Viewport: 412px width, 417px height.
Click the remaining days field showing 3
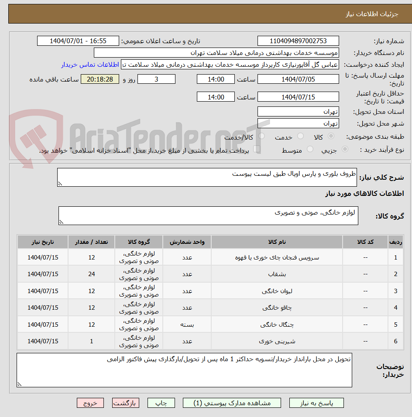pyautogui.click(x=156, y=79)
